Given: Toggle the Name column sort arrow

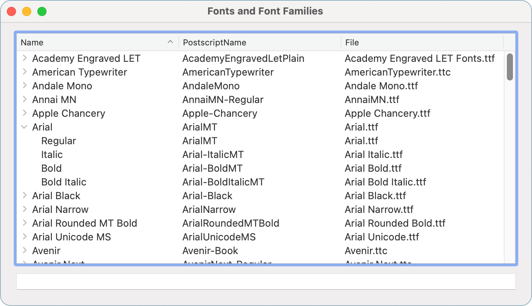Looking at the screenshot, I should (170, 42).
